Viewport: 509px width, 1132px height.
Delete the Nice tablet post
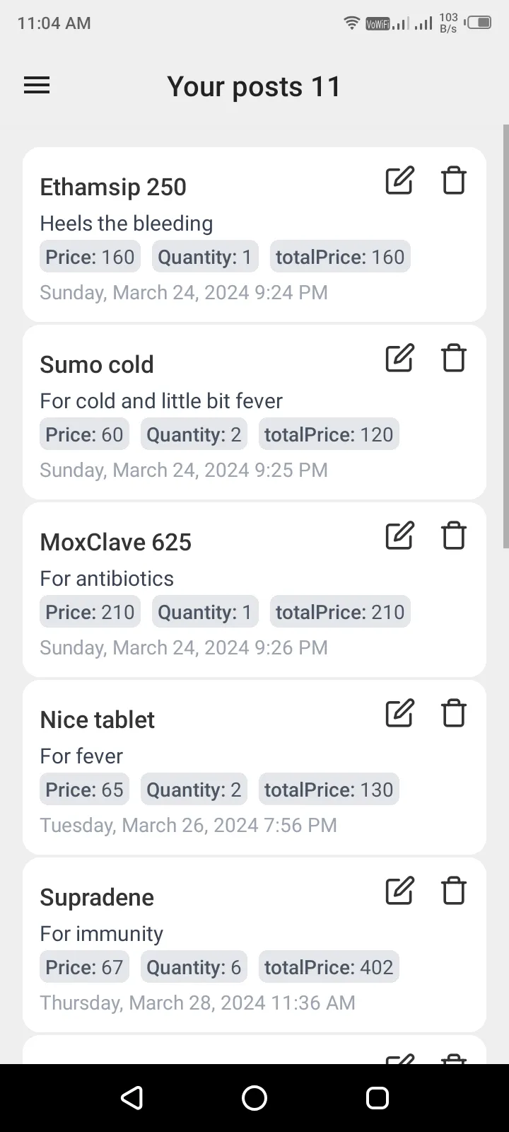(454, 713)
